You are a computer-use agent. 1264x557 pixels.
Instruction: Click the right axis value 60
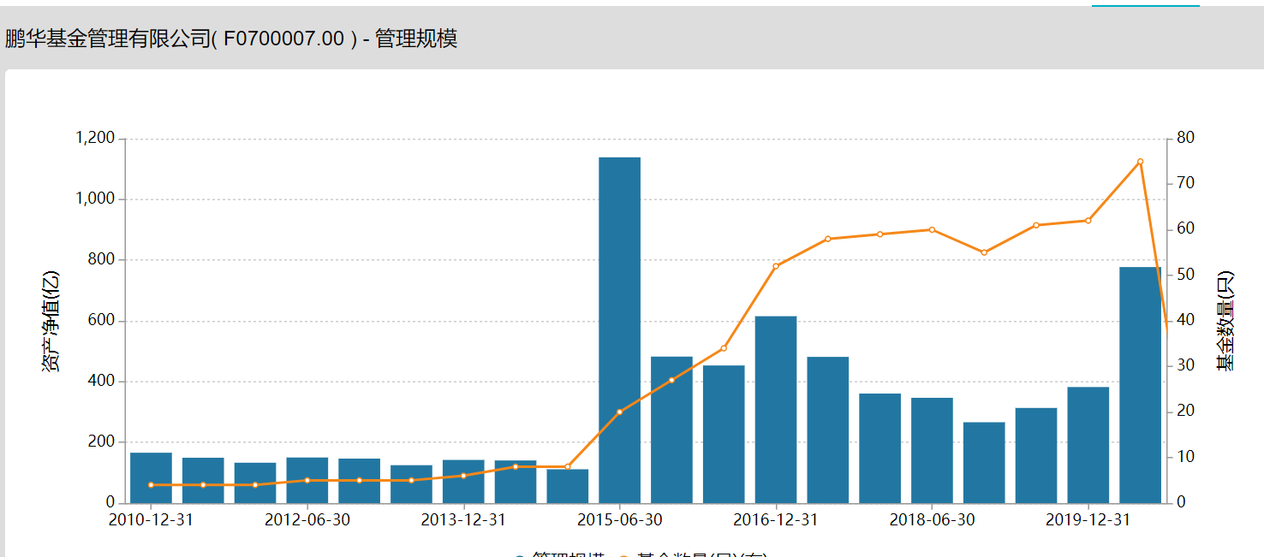point(1185,229)
